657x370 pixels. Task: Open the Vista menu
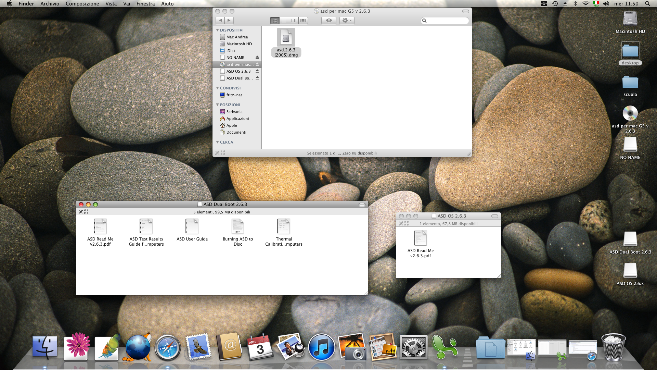pos(111,4)
